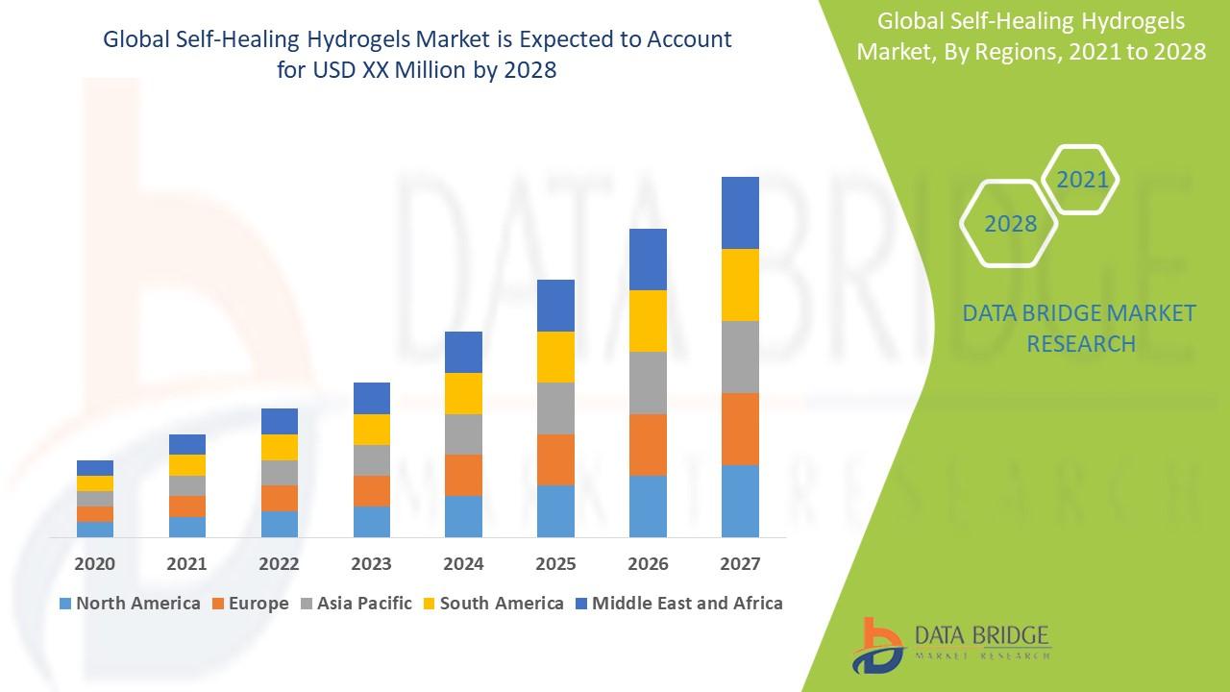Click the Middle East and Africa legend swatch
The width and height of the screenshot is (1230, 692).
point(580,604)
